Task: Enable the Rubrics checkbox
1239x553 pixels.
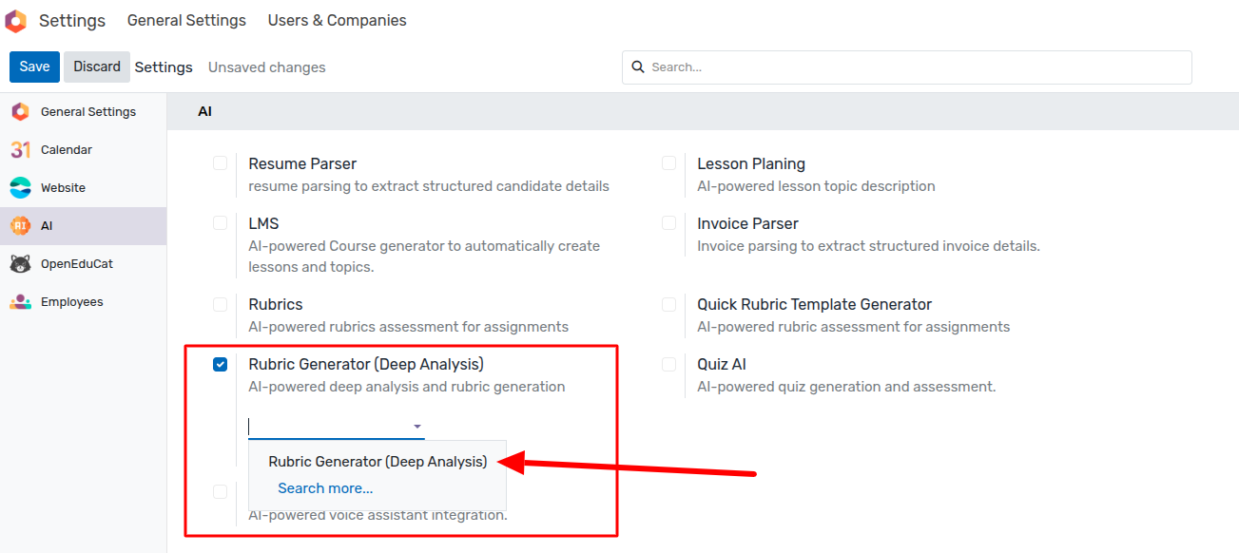Action: [x=221, y=304]
